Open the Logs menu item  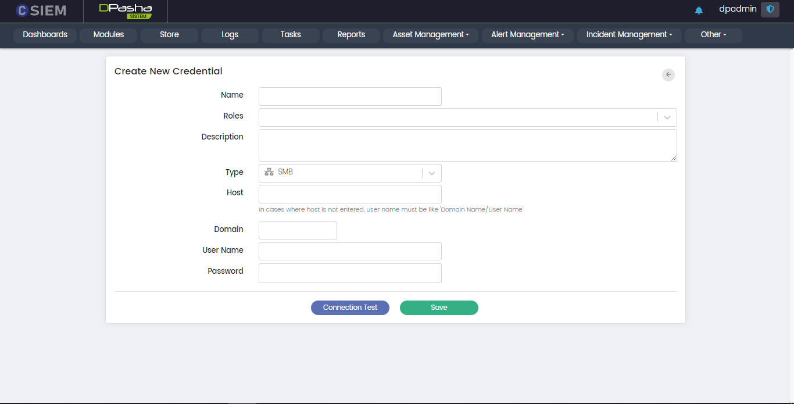(x=230, y=35)
